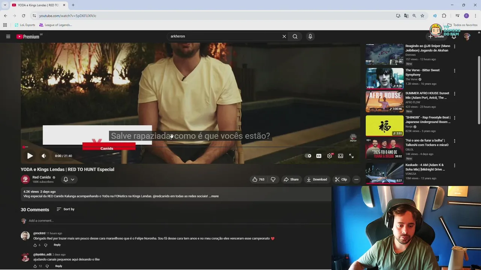The height and width of the screenshot is (270, 481).
Task: Like the @byxkko_edit comment
Action: pyautogui.click(x=35, y=266)
